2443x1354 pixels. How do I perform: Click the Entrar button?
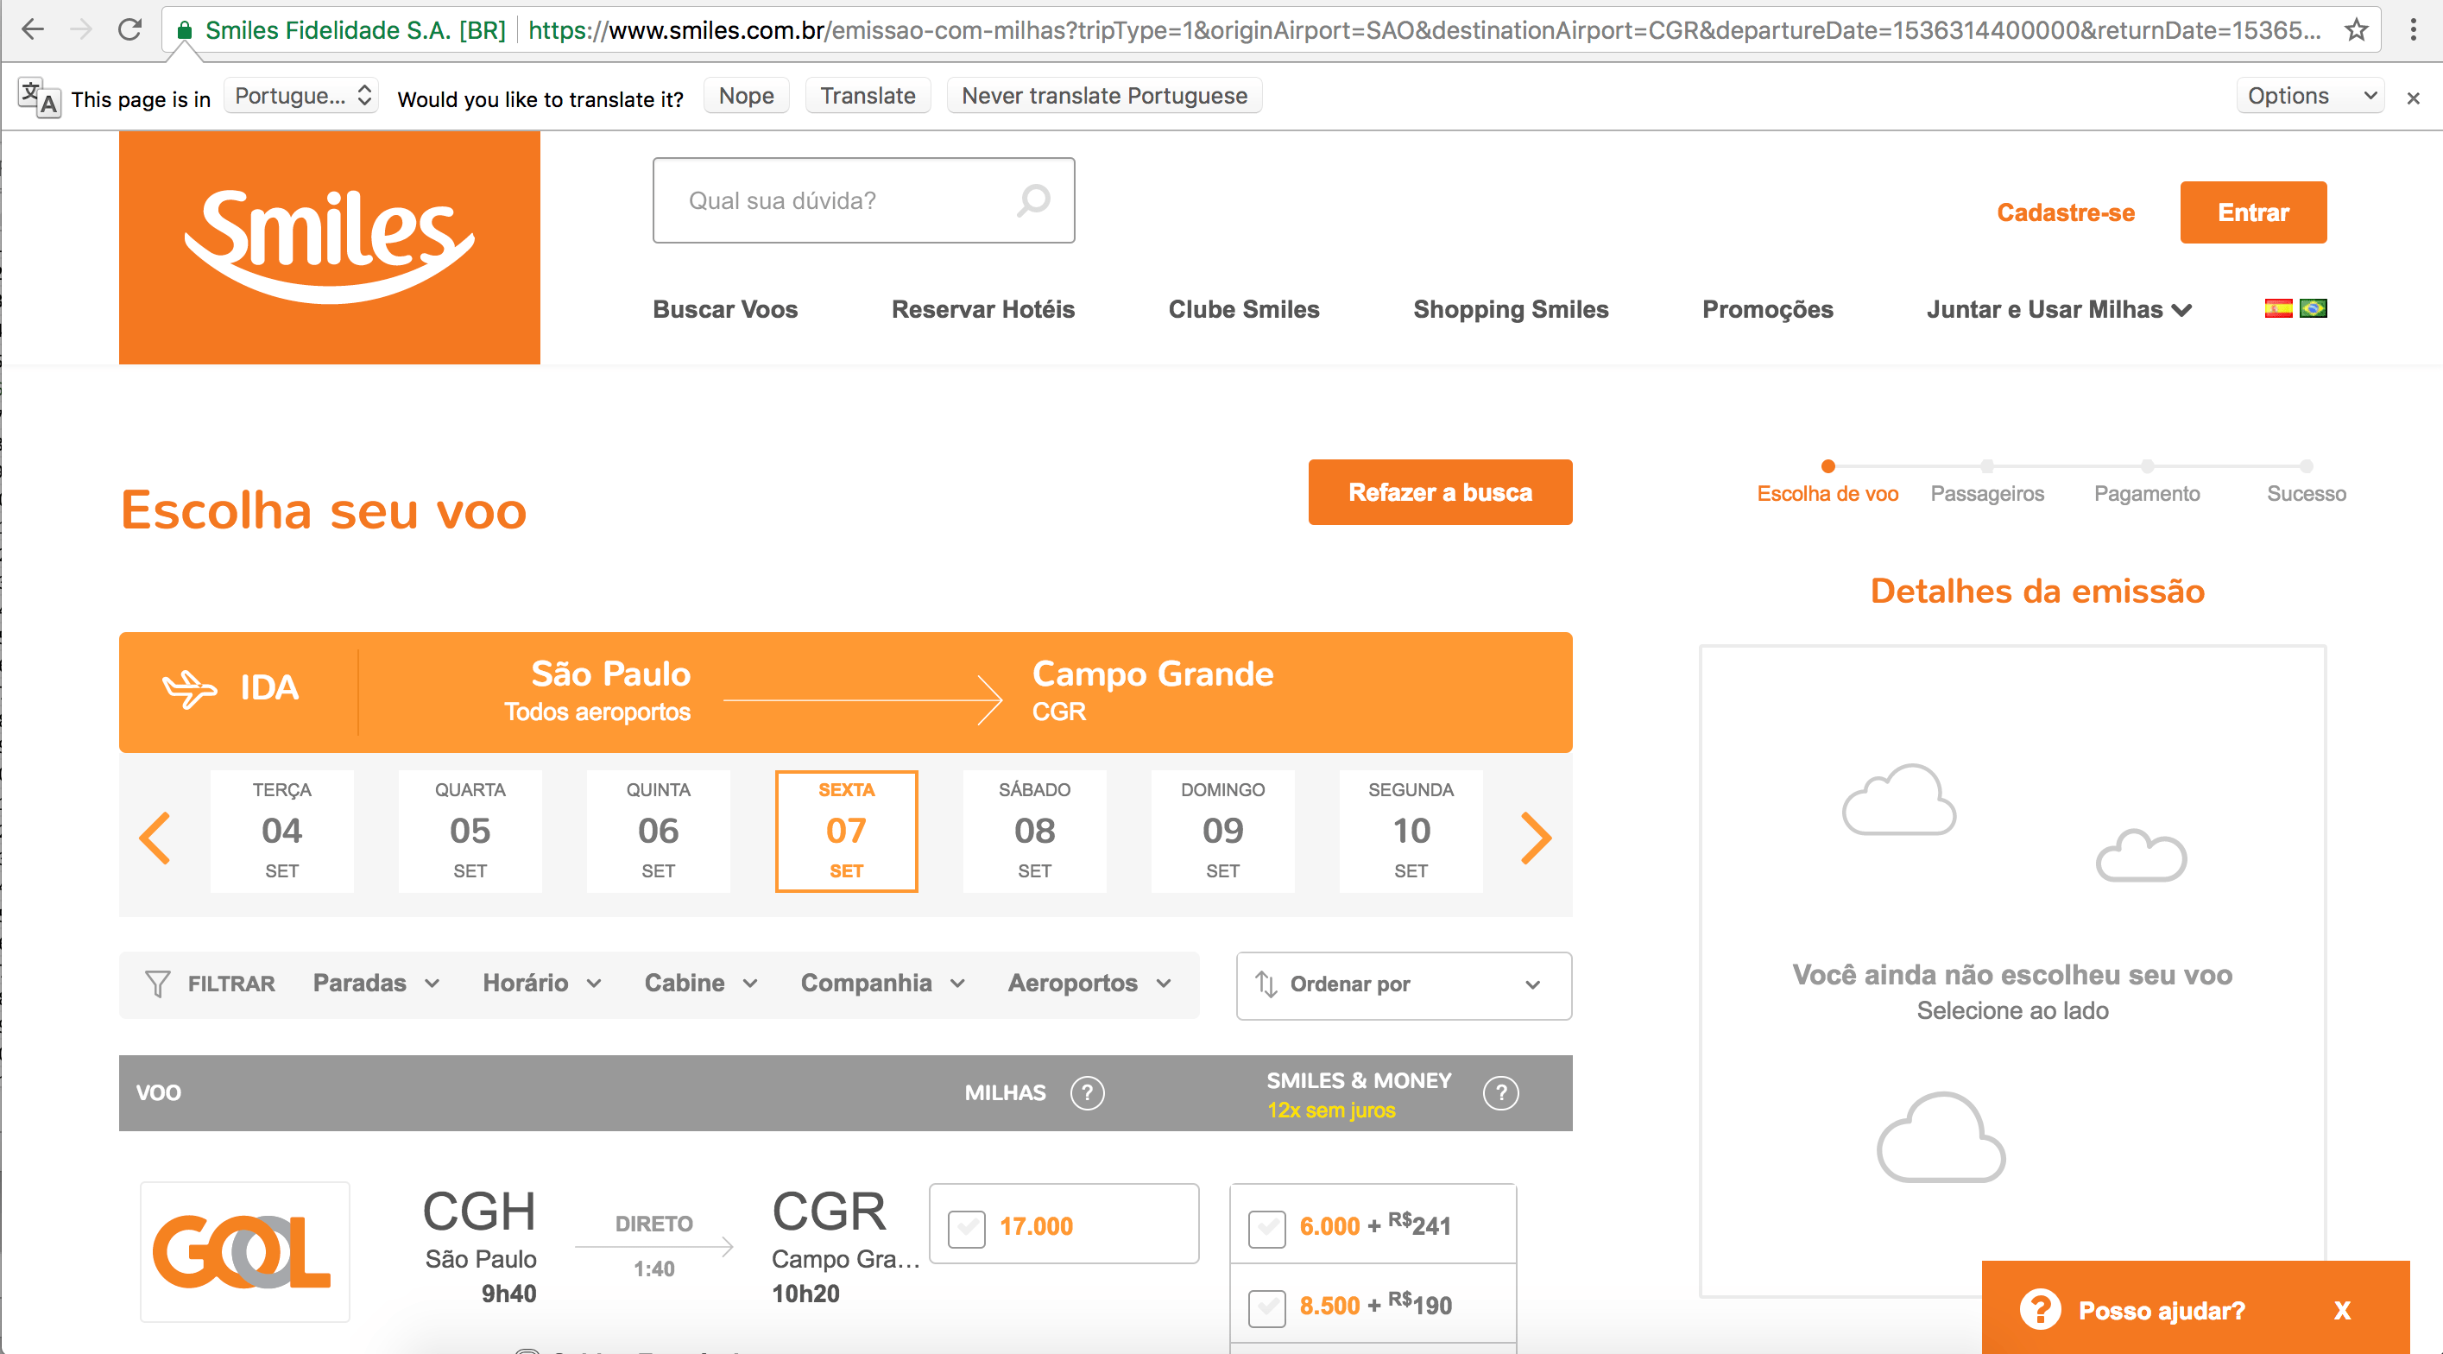click(2252, 212)
